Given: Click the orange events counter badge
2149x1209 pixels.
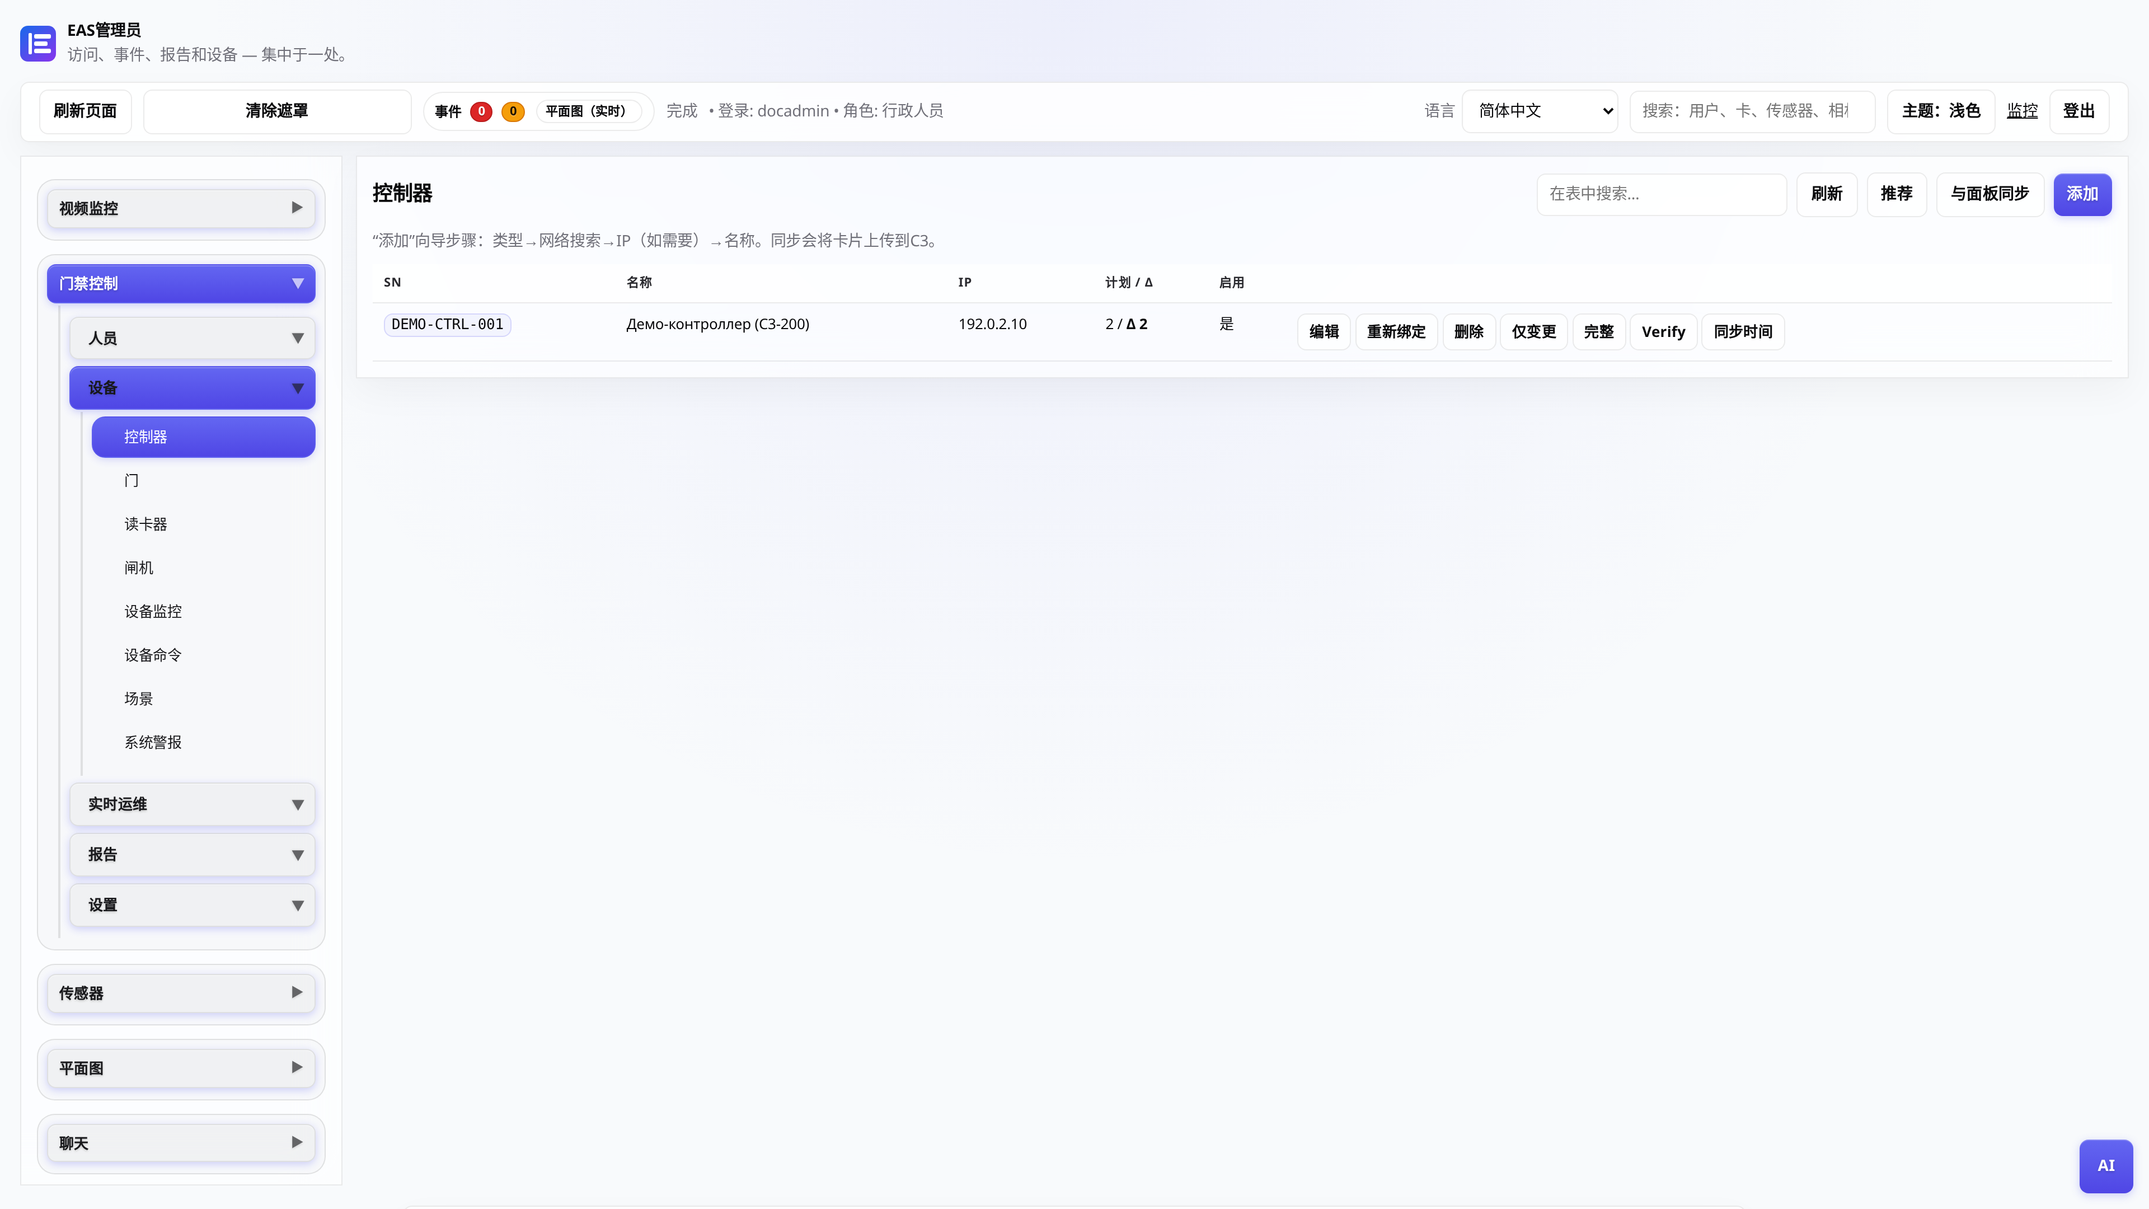Looking at the screenshot, I should (513, 111).
